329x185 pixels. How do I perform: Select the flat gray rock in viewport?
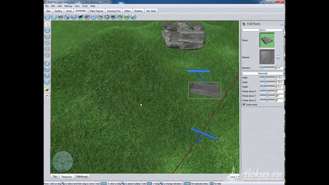point(205,90)
